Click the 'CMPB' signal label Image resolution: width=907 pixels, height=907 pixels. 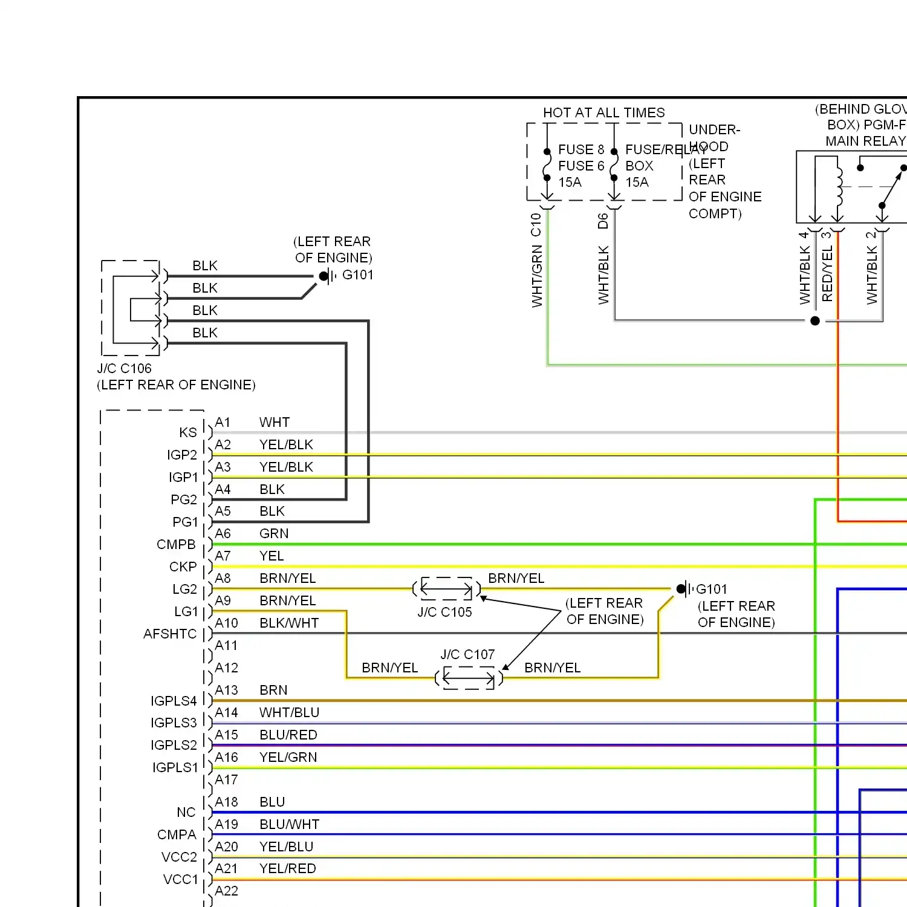tap(176, 545)
